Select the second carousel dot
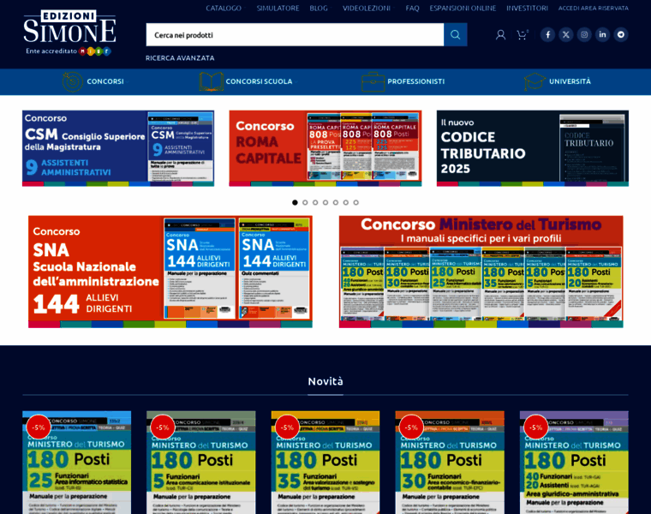The image size is (651, 514). (x=305, y=203)
